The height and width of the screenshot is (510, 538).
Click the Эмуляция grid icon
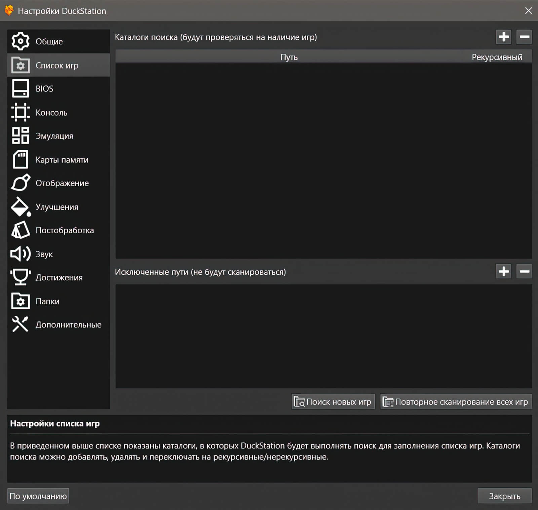click(x=21, y=136)
